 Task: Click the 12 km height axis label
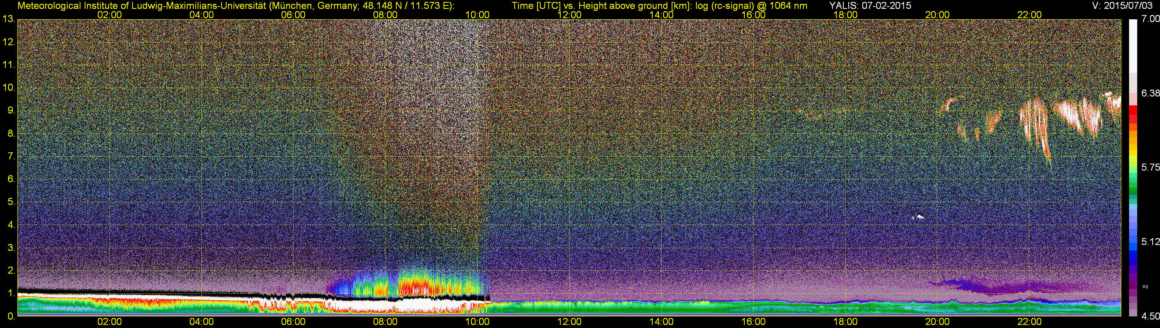coord(8,42)
